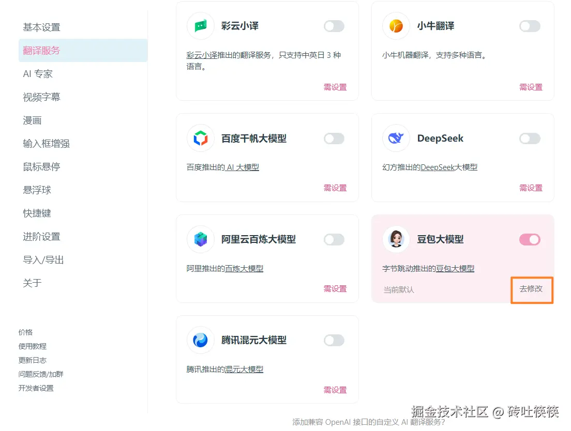Image resolution: width=571 pixels, height=431 pixels.
Task: Turn on the 百度千帆大模型 switch
Action: (334, 138)
